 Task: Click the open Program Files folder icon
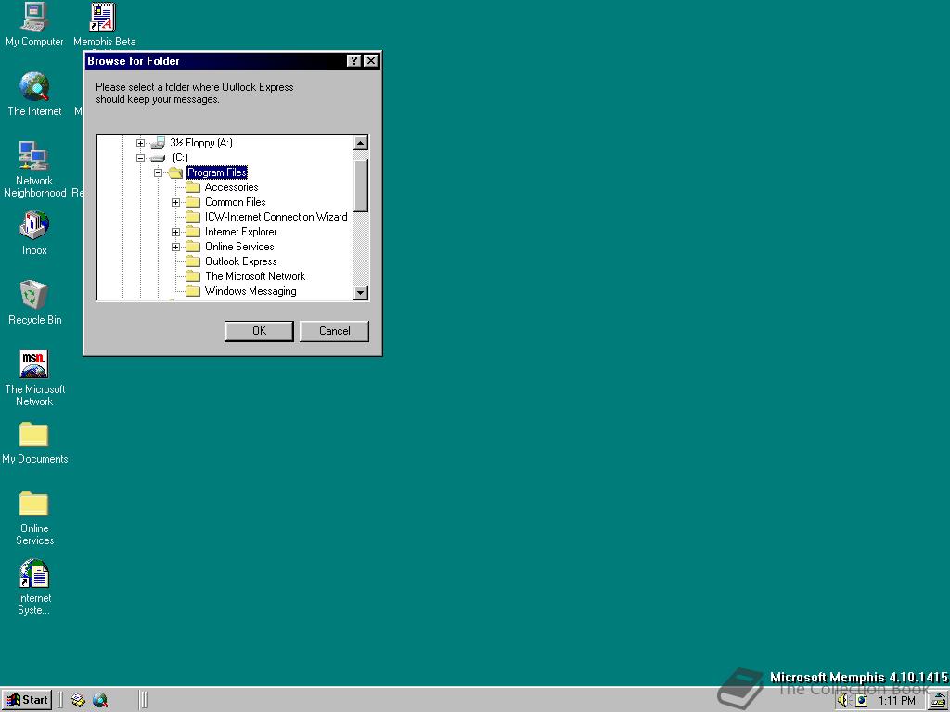coord(175,172)
